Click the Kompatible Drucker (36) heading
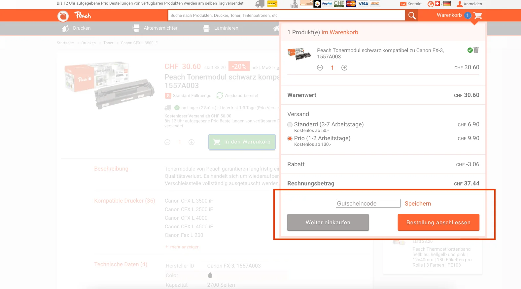The width and height of the screenshot is (521, 289). (124, 201)
